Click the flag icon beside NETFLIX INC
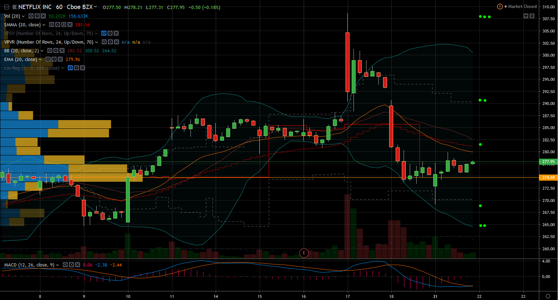558x300 pixels. (14, 7)
